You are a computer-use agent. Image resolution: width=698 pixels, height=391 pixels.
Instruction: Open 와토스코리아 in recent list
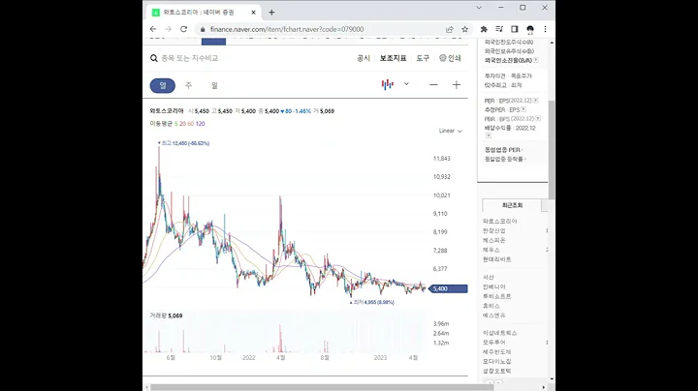pyautogui.click(x=500, y=222)
